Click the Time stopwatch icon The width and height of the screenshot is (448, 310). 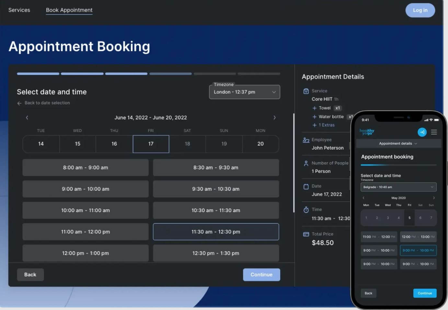pos(306,210)
